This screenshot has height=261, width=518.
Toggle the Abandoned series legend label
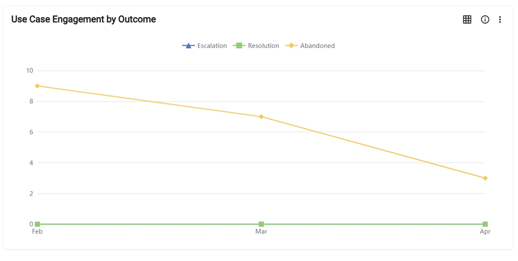[317, 46]
